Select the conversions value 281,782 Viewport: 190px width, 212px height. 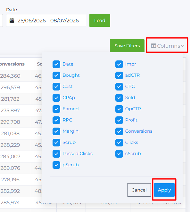pyautogui.click(x=10, y=99)
